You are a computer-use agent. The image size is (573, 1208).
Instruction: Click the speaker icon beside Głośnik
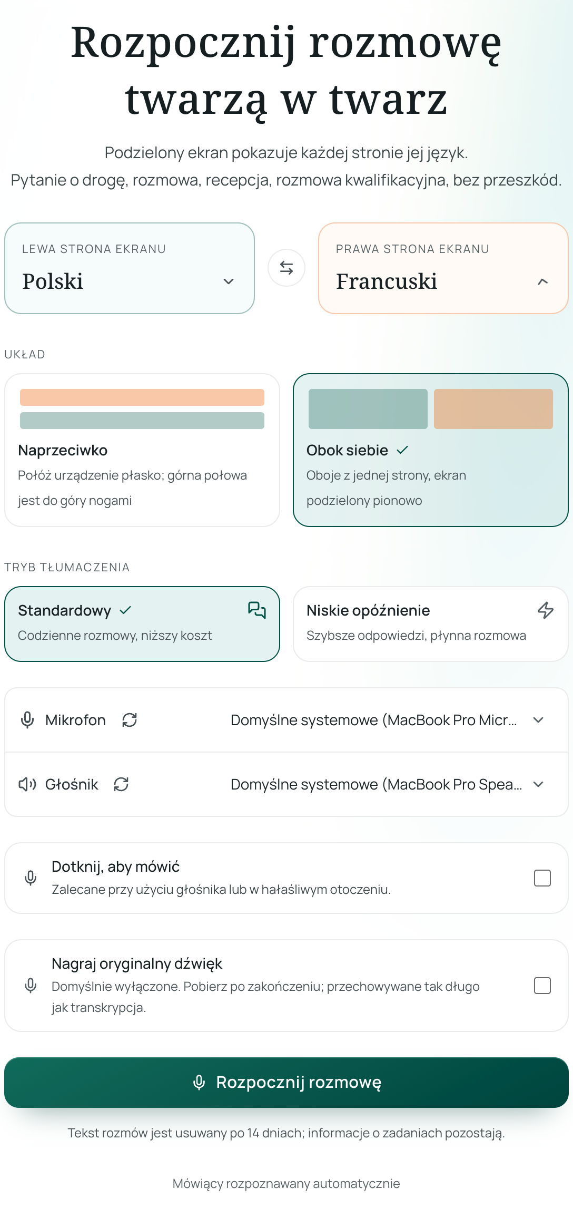point(27,784)
